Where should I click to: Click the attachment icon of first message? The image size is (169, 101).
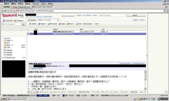coord(107,32)
